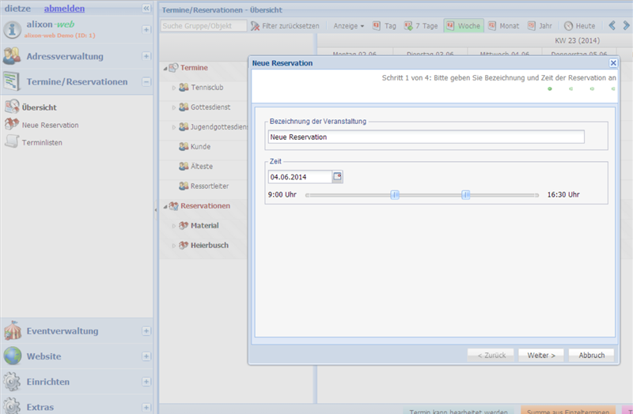Expand the alixon-web section

146,29
